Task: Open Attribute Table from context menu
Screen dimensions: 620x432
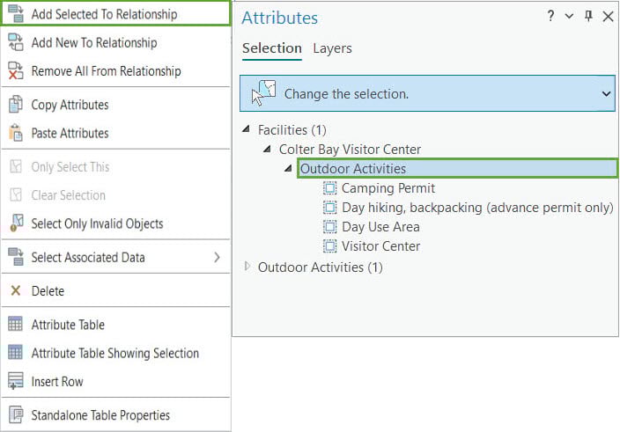Action: [115, 324]
